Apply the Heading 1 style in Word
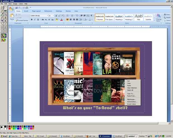This screenshot has height=138, width=173. pyautogui.click(x=119, y=18)
